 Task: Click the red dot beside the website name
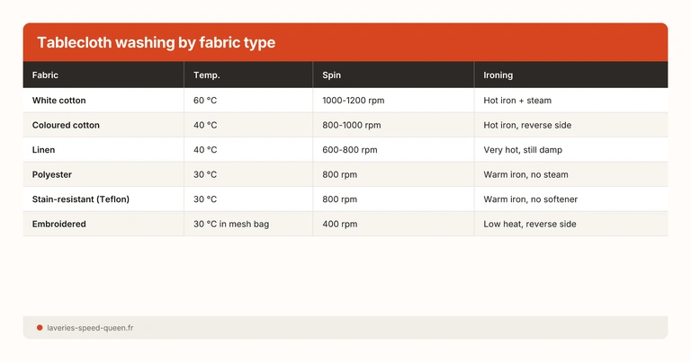pyautogui.click(x=40, y=328)
